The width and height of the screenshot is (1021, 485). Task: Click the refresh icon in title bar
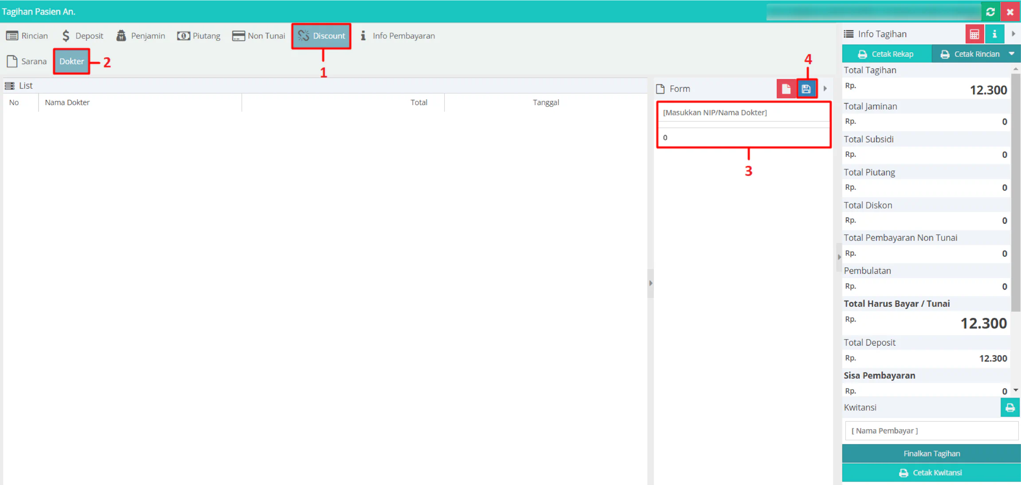point(990,12)
